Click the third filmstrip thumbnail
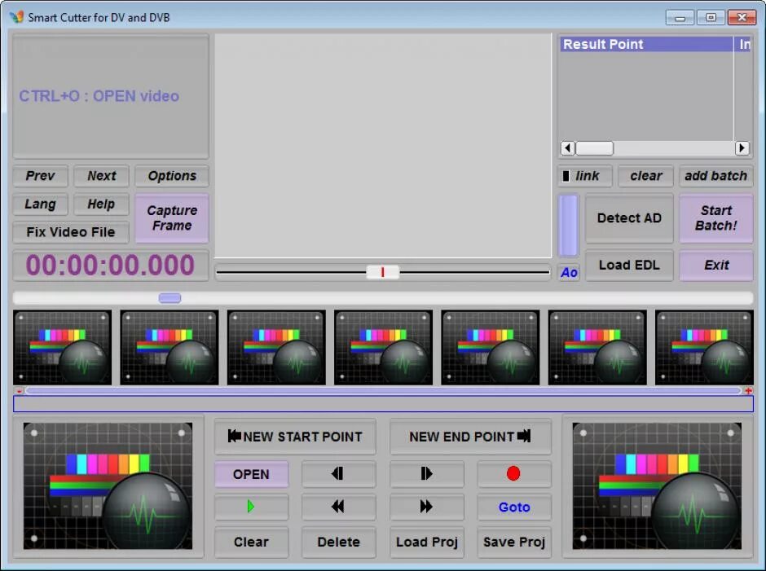 [276, 347]
